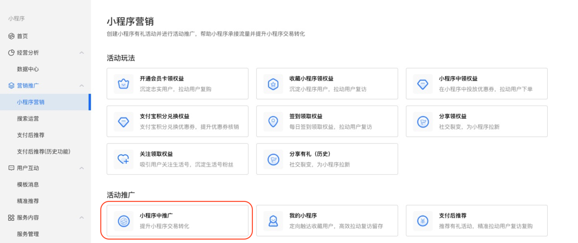
Task: Click the diamond icon for 小程序中领权益
Action: point(423,84)
